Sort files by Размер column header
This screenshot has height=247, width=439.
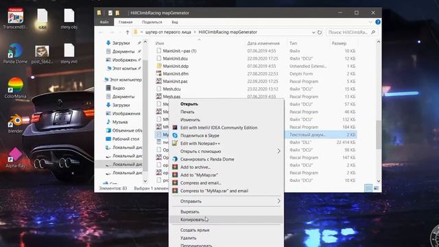click(339, 43)
